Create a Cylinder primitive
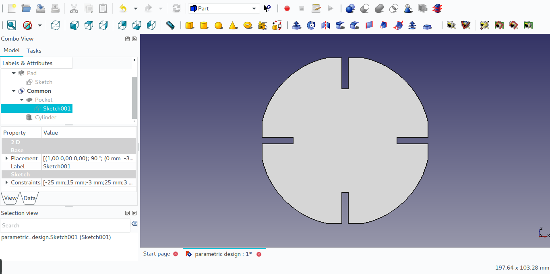Image resolution: width=550 pixels, height=274 pixels. [x=204, y=25]
